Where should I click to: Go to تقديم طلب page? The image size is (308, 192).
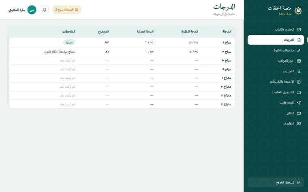click(x=276, y=103)
